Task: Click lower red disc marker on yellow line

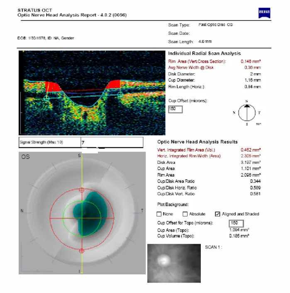Action: [x=81, y=251]
